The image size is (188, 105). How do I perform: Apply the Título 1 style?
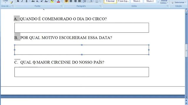(x=137, y=1)
